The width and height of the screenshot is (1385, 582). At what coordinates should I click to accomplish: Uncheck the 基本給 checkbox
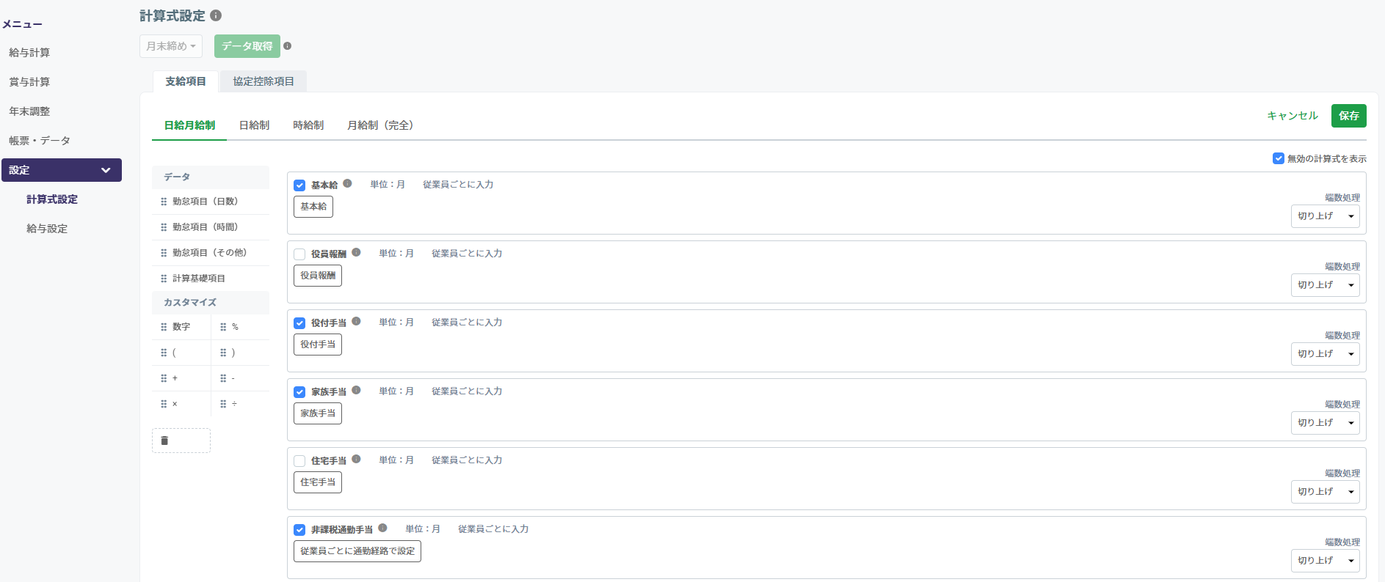[x=299, y=185]
